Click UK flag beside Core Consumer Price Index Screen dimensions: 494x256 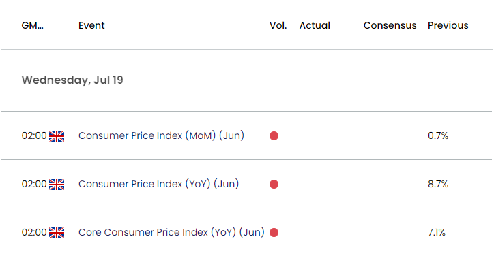pyautogui.click(x=57, y=233)
